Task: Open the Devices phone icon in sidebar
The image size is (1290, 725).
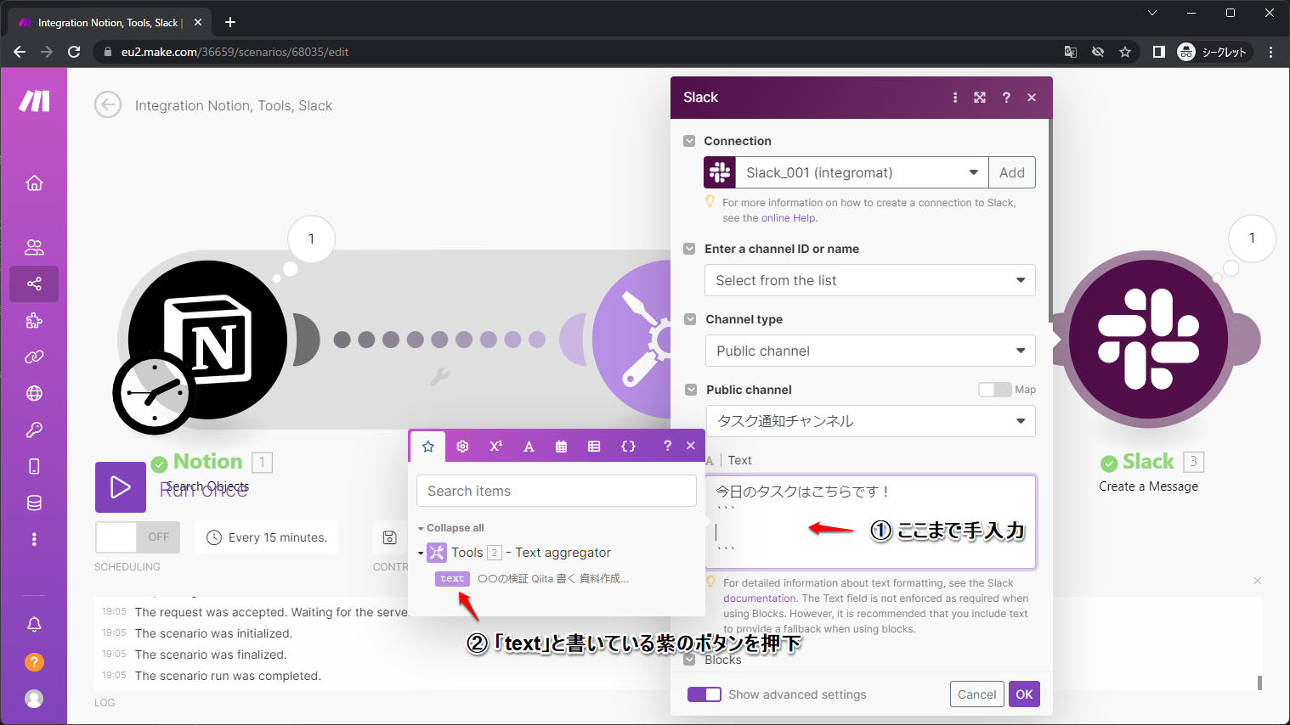Action: pyautogui.click(x=34, y=466)
